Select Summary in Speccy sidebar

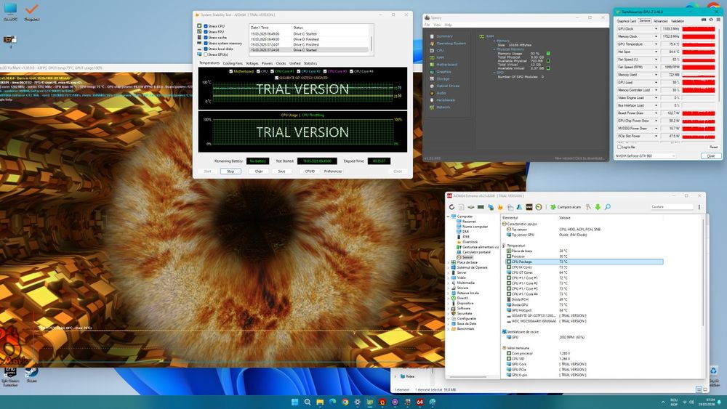coord(444,36)
